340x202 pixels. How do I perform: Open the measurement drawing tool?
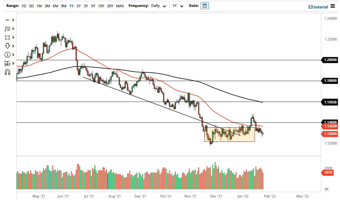tap(7, 63)
